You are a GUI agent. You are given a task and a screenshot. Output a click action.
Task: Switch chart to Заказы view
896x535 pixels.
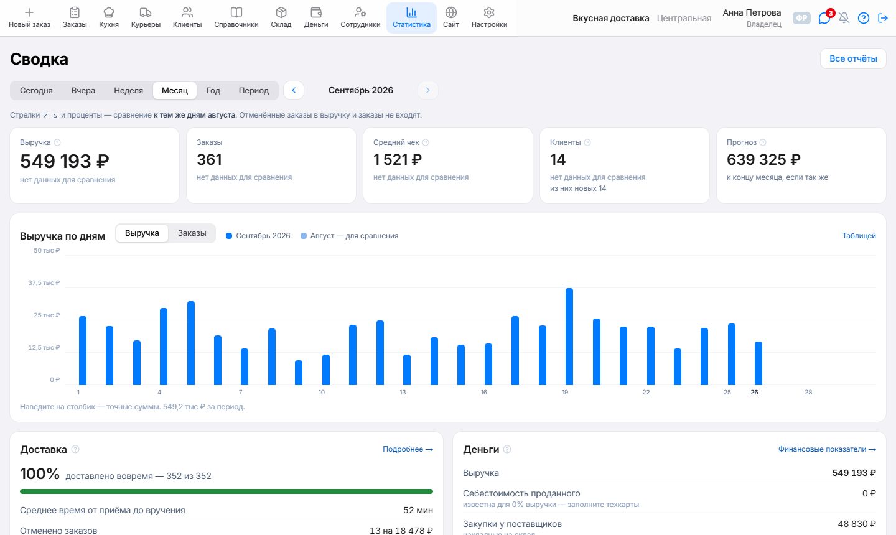(192, 233)
